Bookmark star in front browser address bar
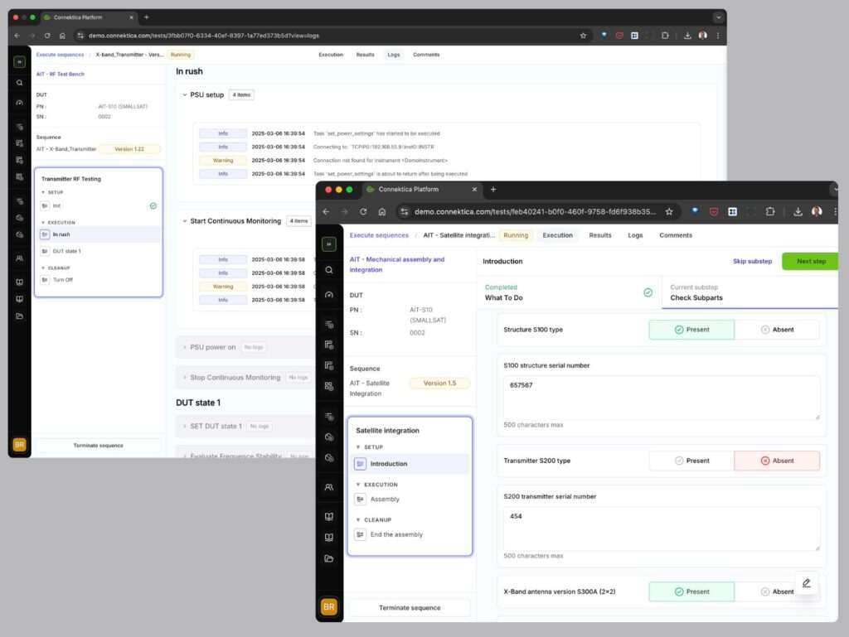Viewport: 849px width, 637px height. (x=669, y=211)
